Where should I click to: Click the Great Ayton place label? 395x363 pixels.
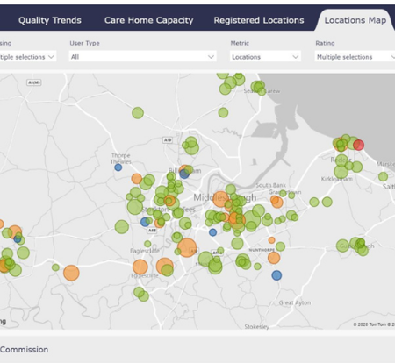click(x=295, y=302)
